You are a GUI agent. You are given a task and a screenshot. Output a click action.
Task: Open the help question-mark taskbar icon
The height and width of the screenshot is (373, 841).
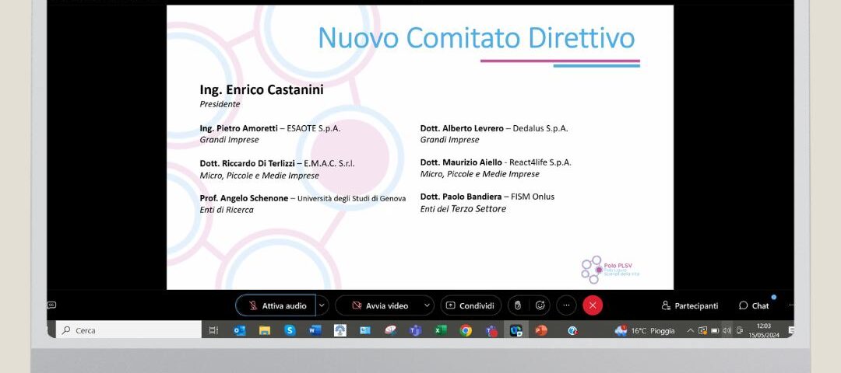click(x=572, y=331)
